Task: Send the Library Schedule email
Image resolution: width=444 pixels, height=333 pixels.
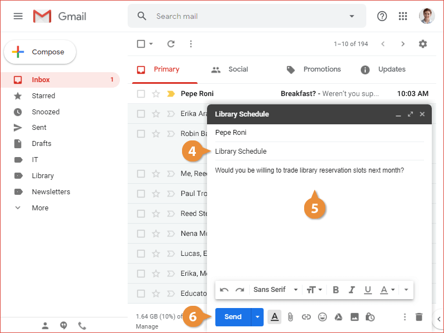Action: (x=233, y=317)
